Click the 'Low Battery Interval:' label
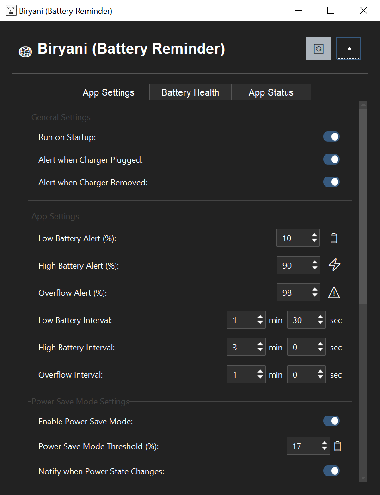The image size is (380, 495). (75, 320)
